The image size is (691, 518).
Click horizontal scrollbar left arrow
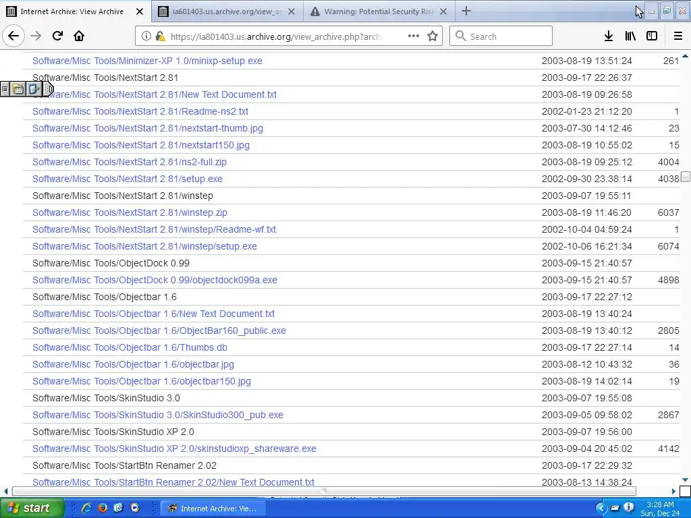(x=5, y=491)
